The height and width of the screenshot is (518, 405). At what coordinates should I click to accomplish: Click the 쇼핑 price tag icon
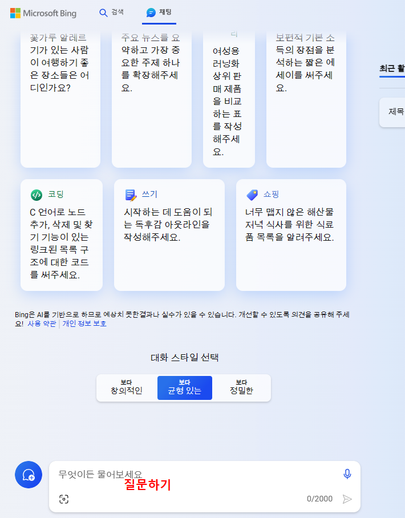coord(252,195)
